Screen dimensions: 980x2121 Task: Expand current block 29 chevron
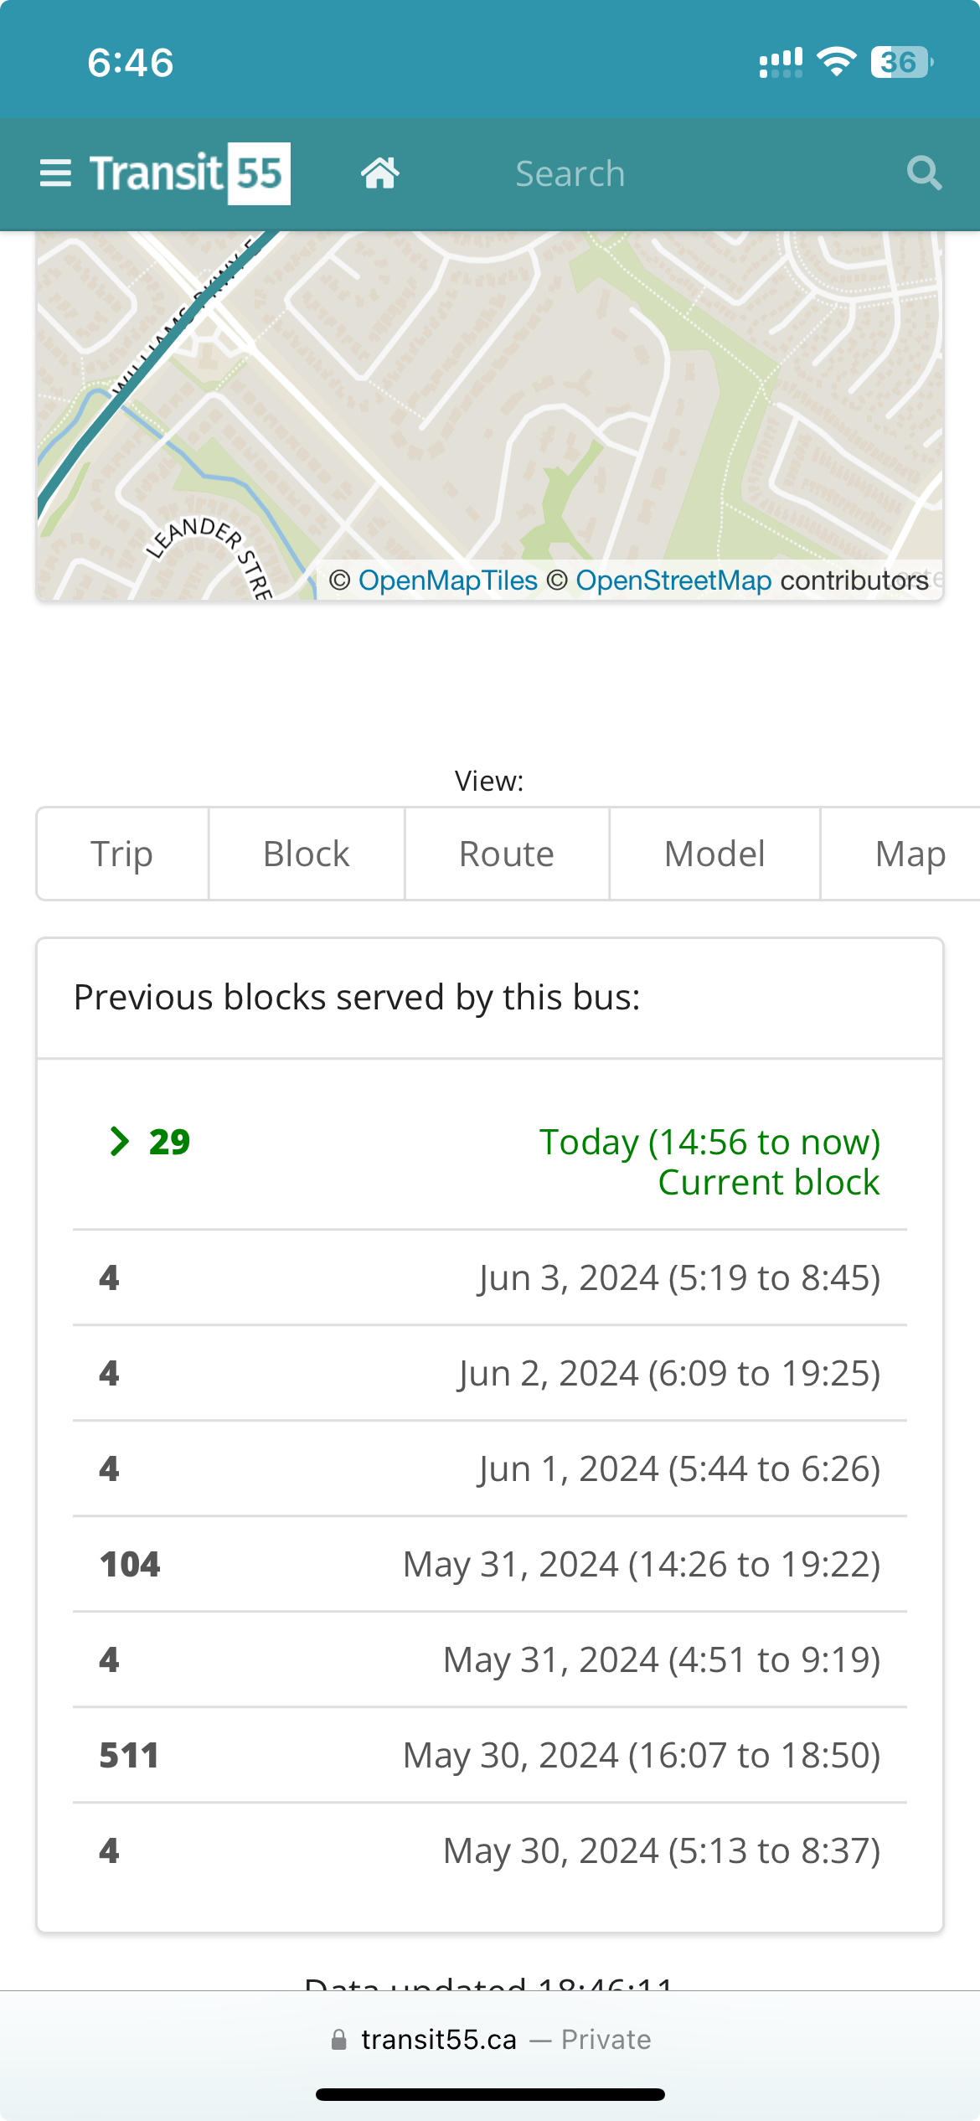pos(120,1141)
